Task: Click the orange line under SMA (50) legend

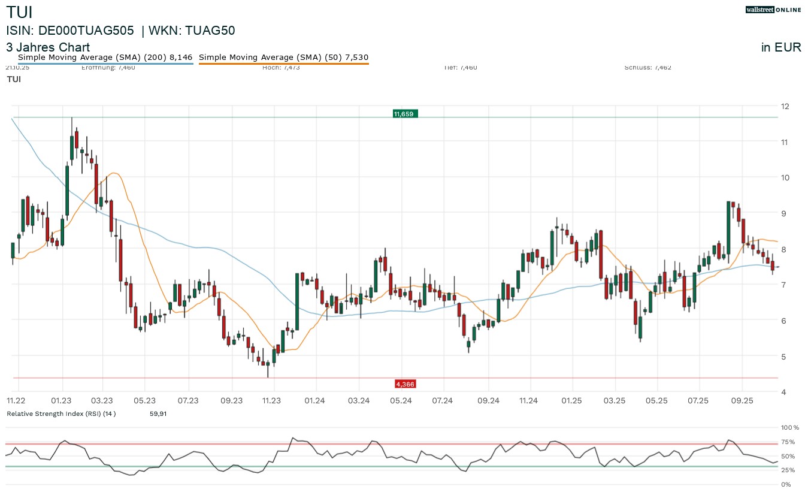Action: (283, 64)
